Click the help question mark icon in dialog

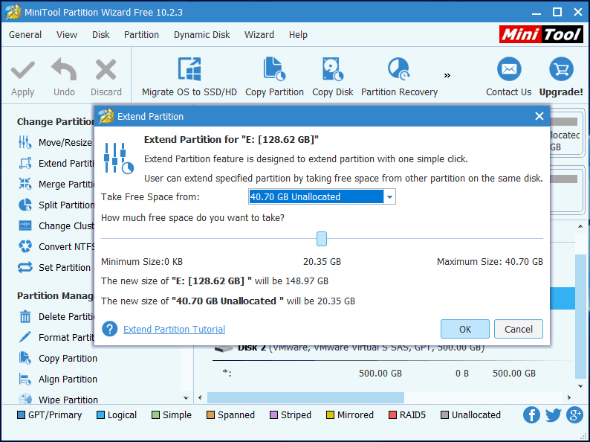coord(109,329)
